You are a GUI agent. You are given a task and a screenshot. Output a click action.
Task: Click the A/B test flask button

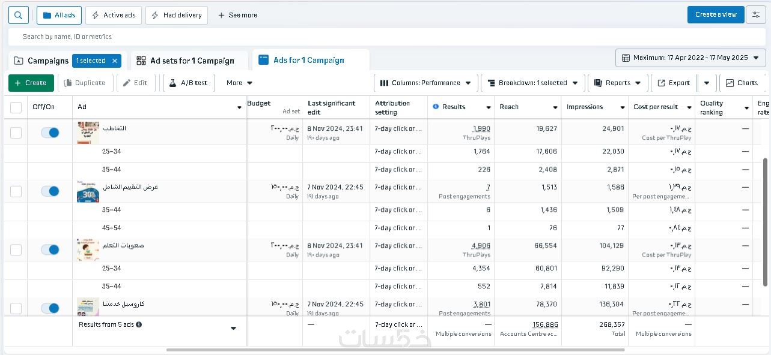coord(189,83)
